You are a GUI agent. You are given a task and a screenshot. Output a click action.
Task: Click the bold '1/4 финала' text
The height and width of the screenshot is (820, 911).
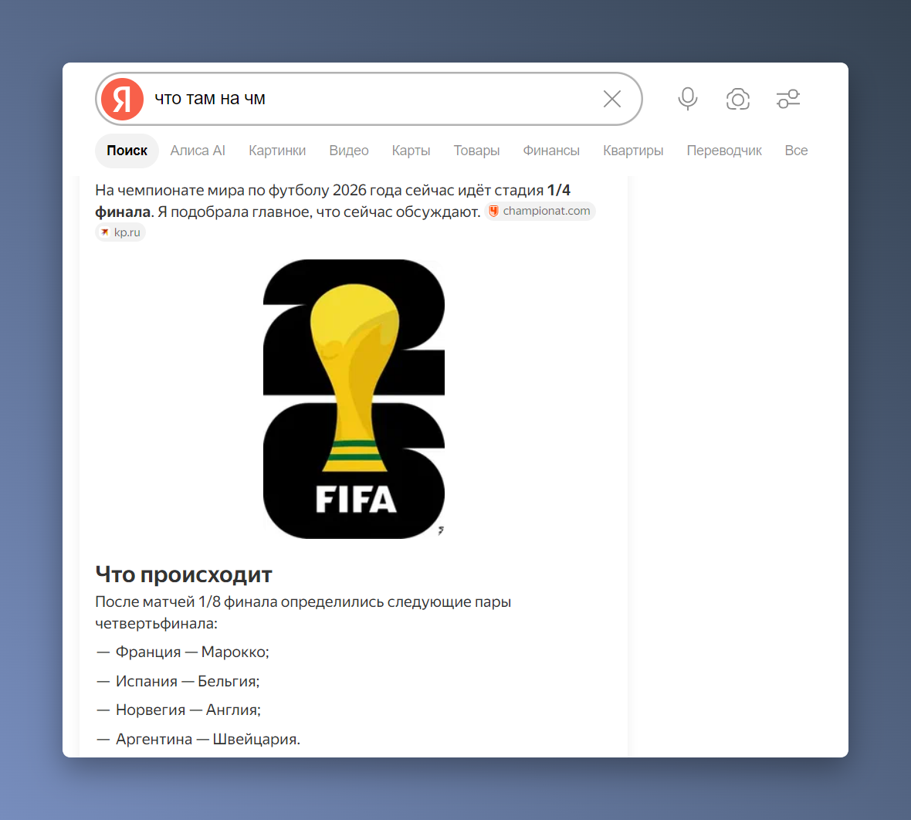coord(558,191)
